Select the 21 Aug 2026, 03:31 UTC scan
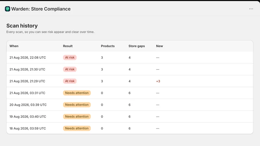This screenshot has height=146, width=260. click(x=130, y=93)
